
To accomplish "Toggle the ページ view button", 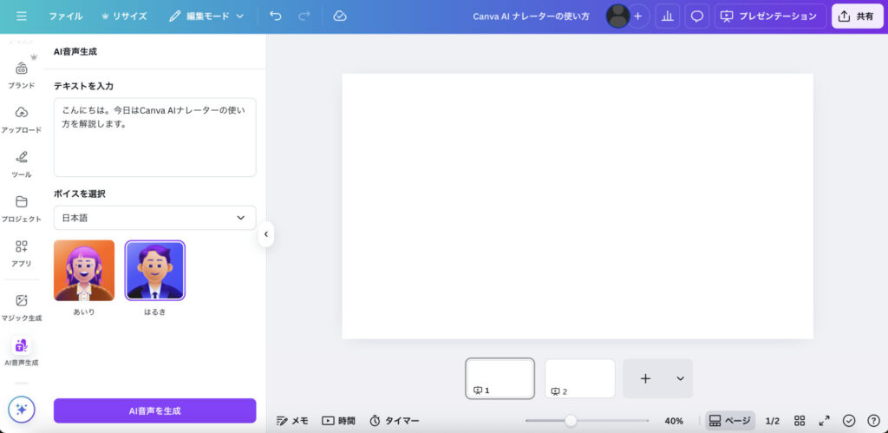I will tap(729, 421).
